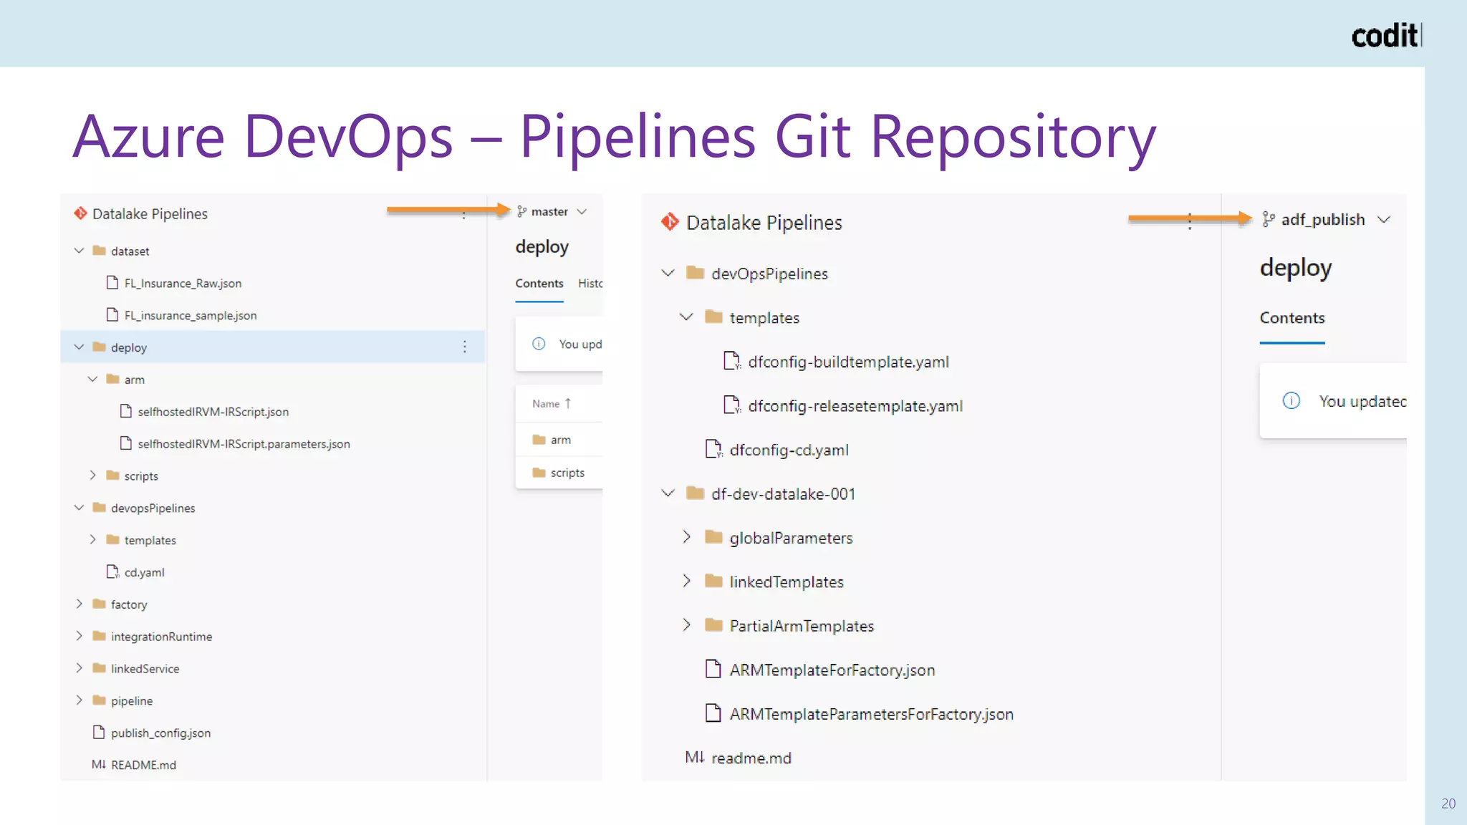Viewport: 1467px width, 825px height.
Task: Click the devOpsPipelines folder icon in right tree
Action: click(695, 273)
